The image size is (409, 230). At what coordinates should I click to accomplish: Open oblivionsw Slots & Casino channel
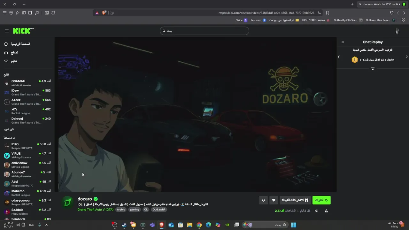[x=27, y=165]
